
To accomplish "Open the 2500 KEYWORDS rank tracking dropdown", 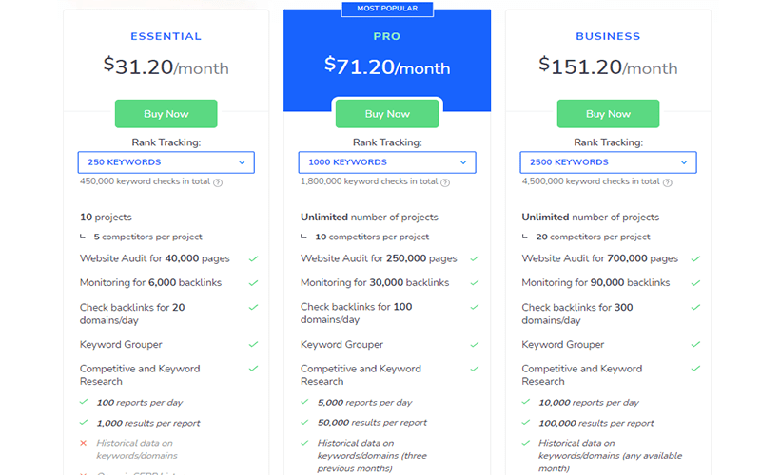I will pos(608,162).
